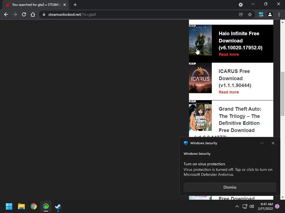The width and height of the screenshot is (285, 213).
Task: Open the volume speaker tray icon
Action: click(252, 206)
